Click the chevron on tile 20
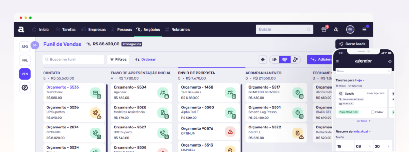The width and height of the screenshot is (409, 152). [389, 147]
